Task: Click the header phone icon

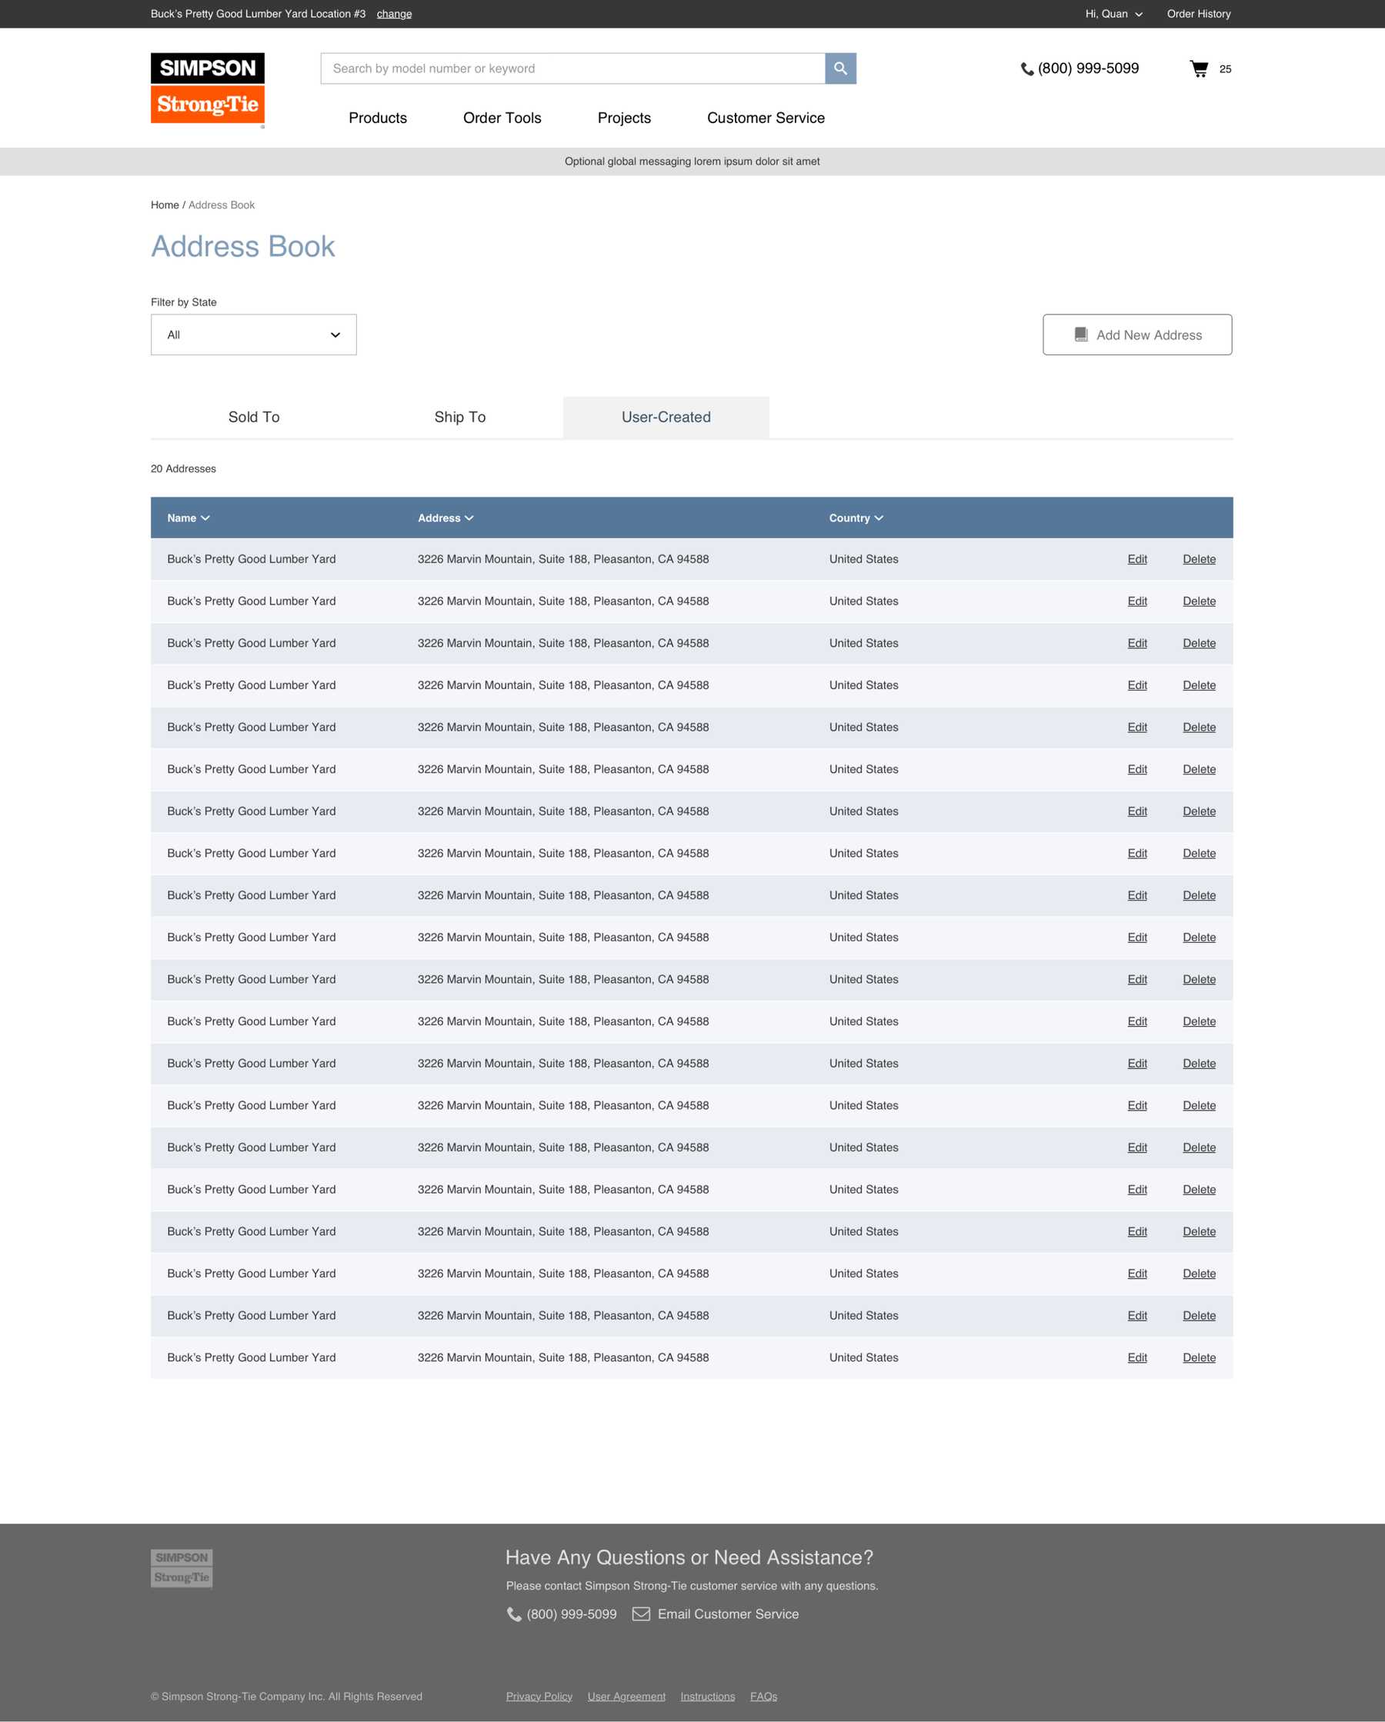Action: tap(1027, 69)
